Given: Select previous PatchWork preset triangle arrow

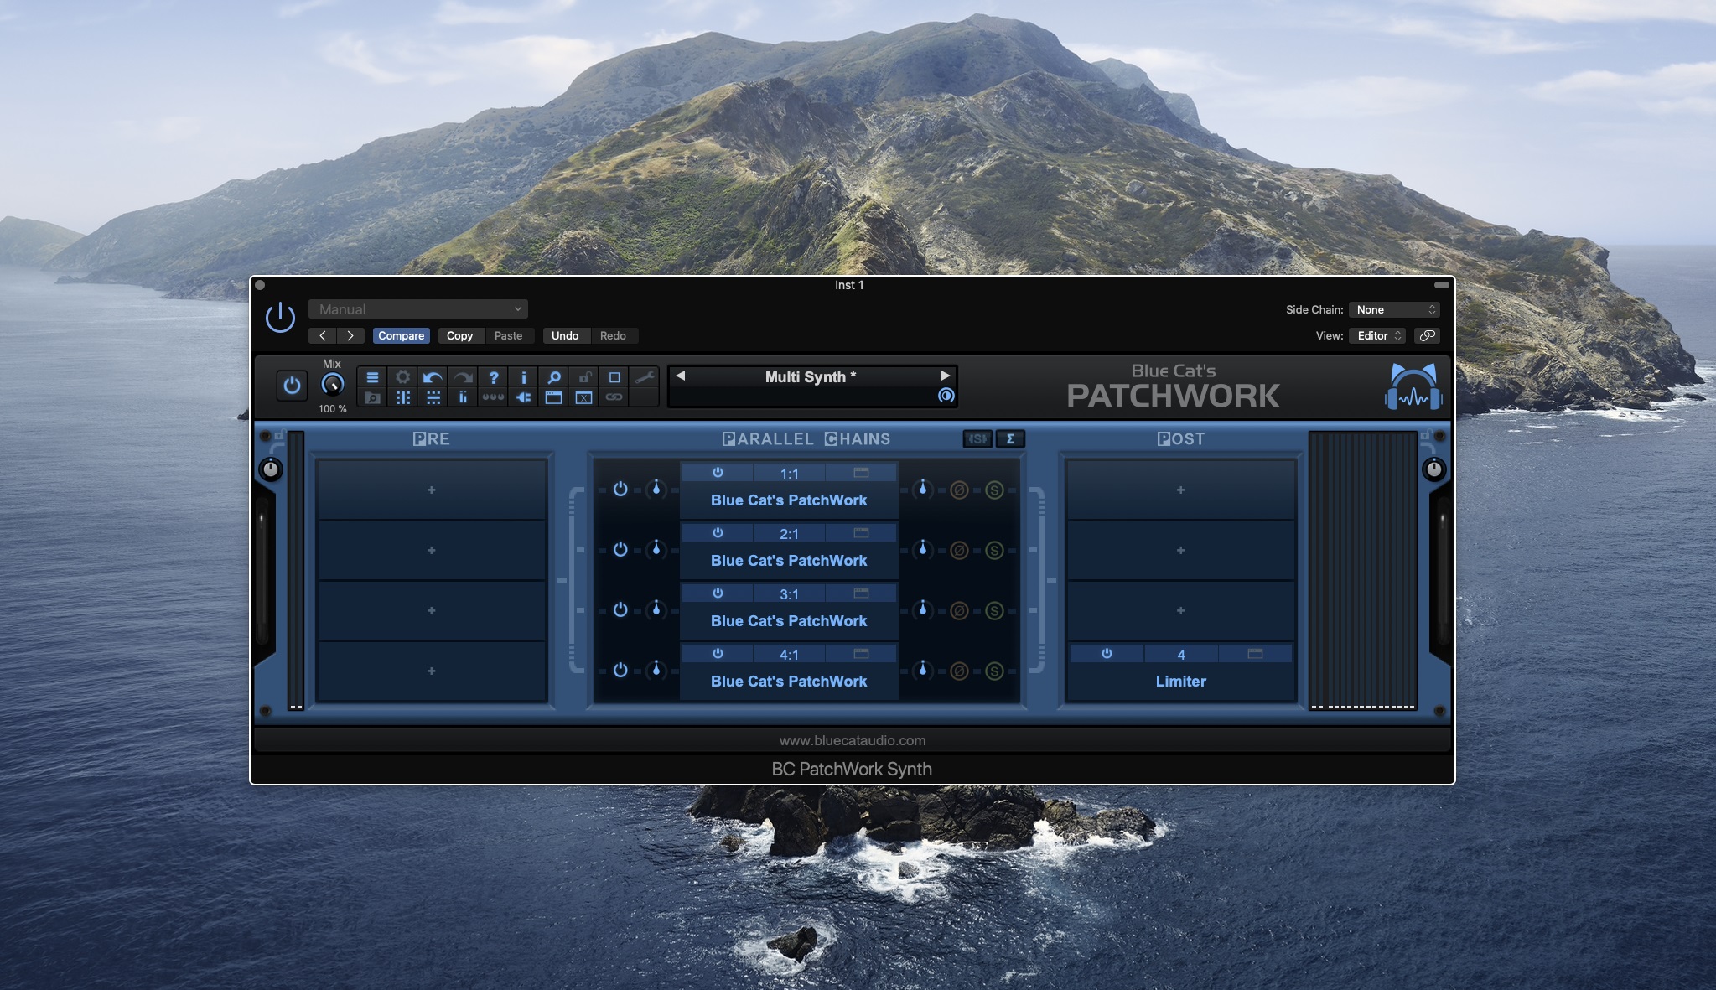Looking at the screenshot, I should 681,376.
